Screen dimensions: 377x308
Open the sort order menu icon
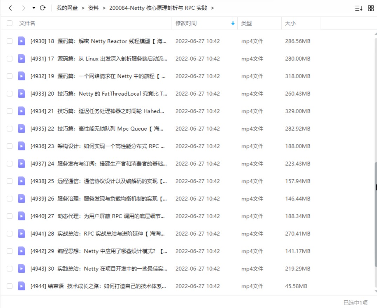pyautogui.click(x=358, y=8)
